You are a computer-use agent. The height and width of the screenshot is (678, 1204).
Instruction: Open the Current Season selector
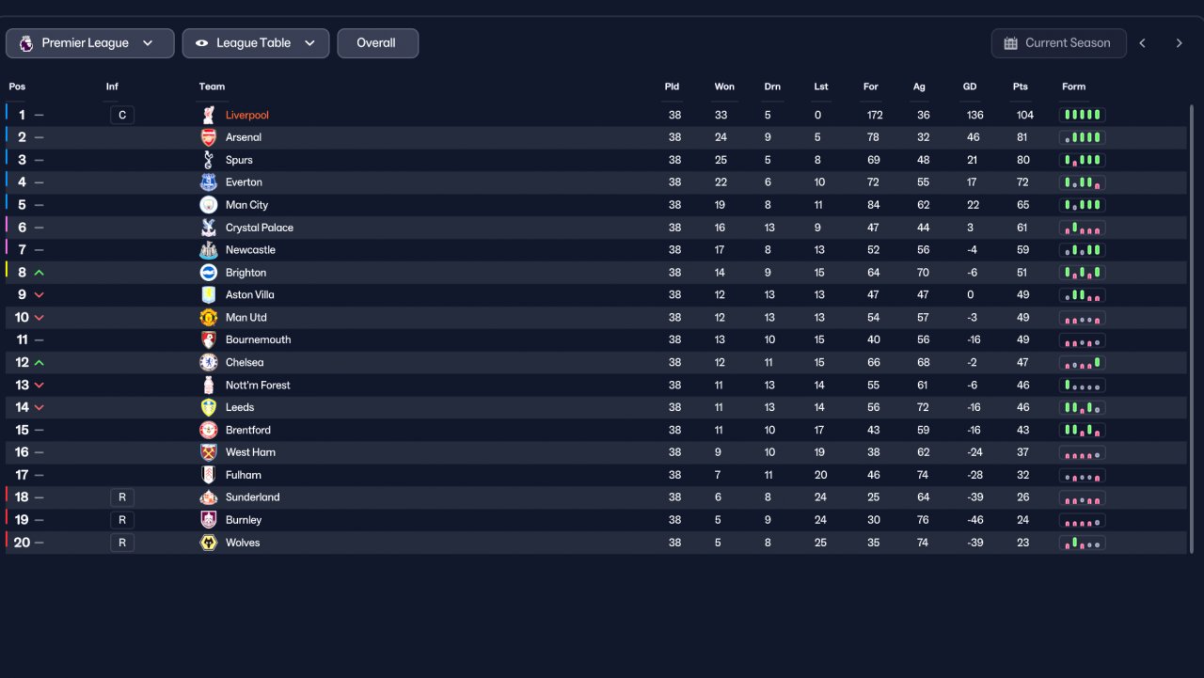coord(1058,43)
